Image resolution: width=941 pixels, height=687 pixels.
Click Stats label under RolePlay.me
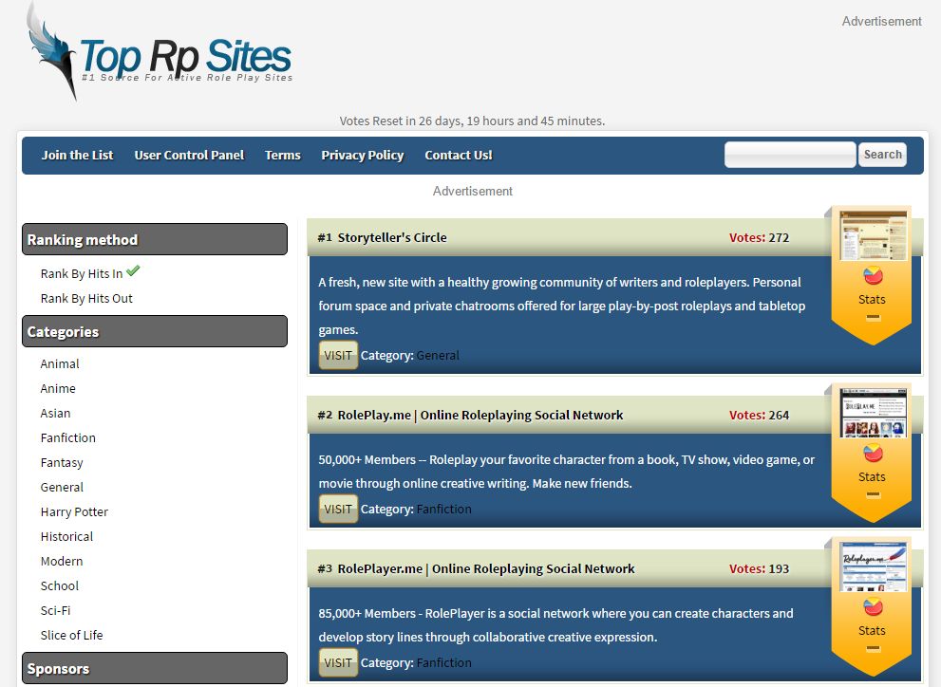click(872, 476)
